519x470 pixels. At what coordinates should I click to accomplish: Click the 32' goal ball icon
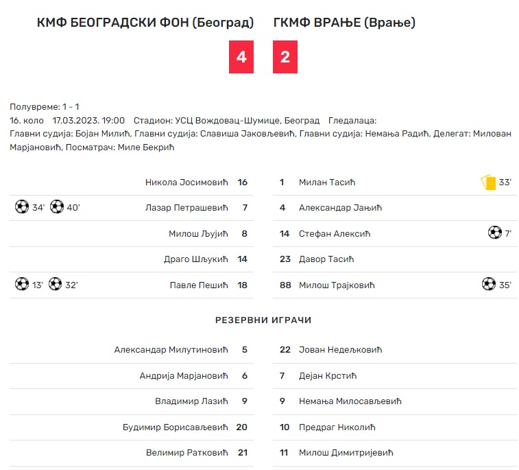click(x=55, y=284)
